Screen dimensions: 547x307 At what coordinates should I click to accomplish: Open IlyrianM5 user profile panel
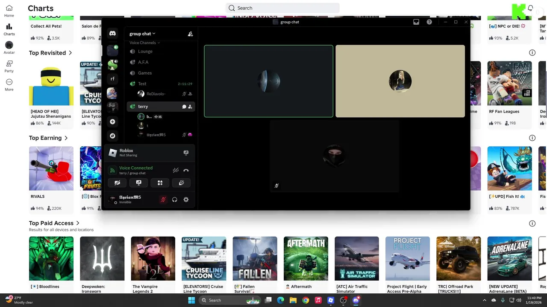[130, 199]
